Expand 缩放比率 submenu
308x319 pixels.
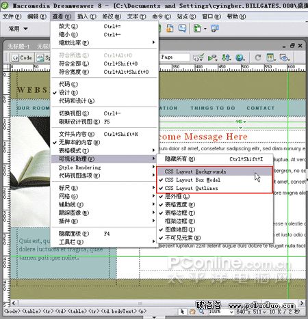pyautogui.click(x=104, y=42)
